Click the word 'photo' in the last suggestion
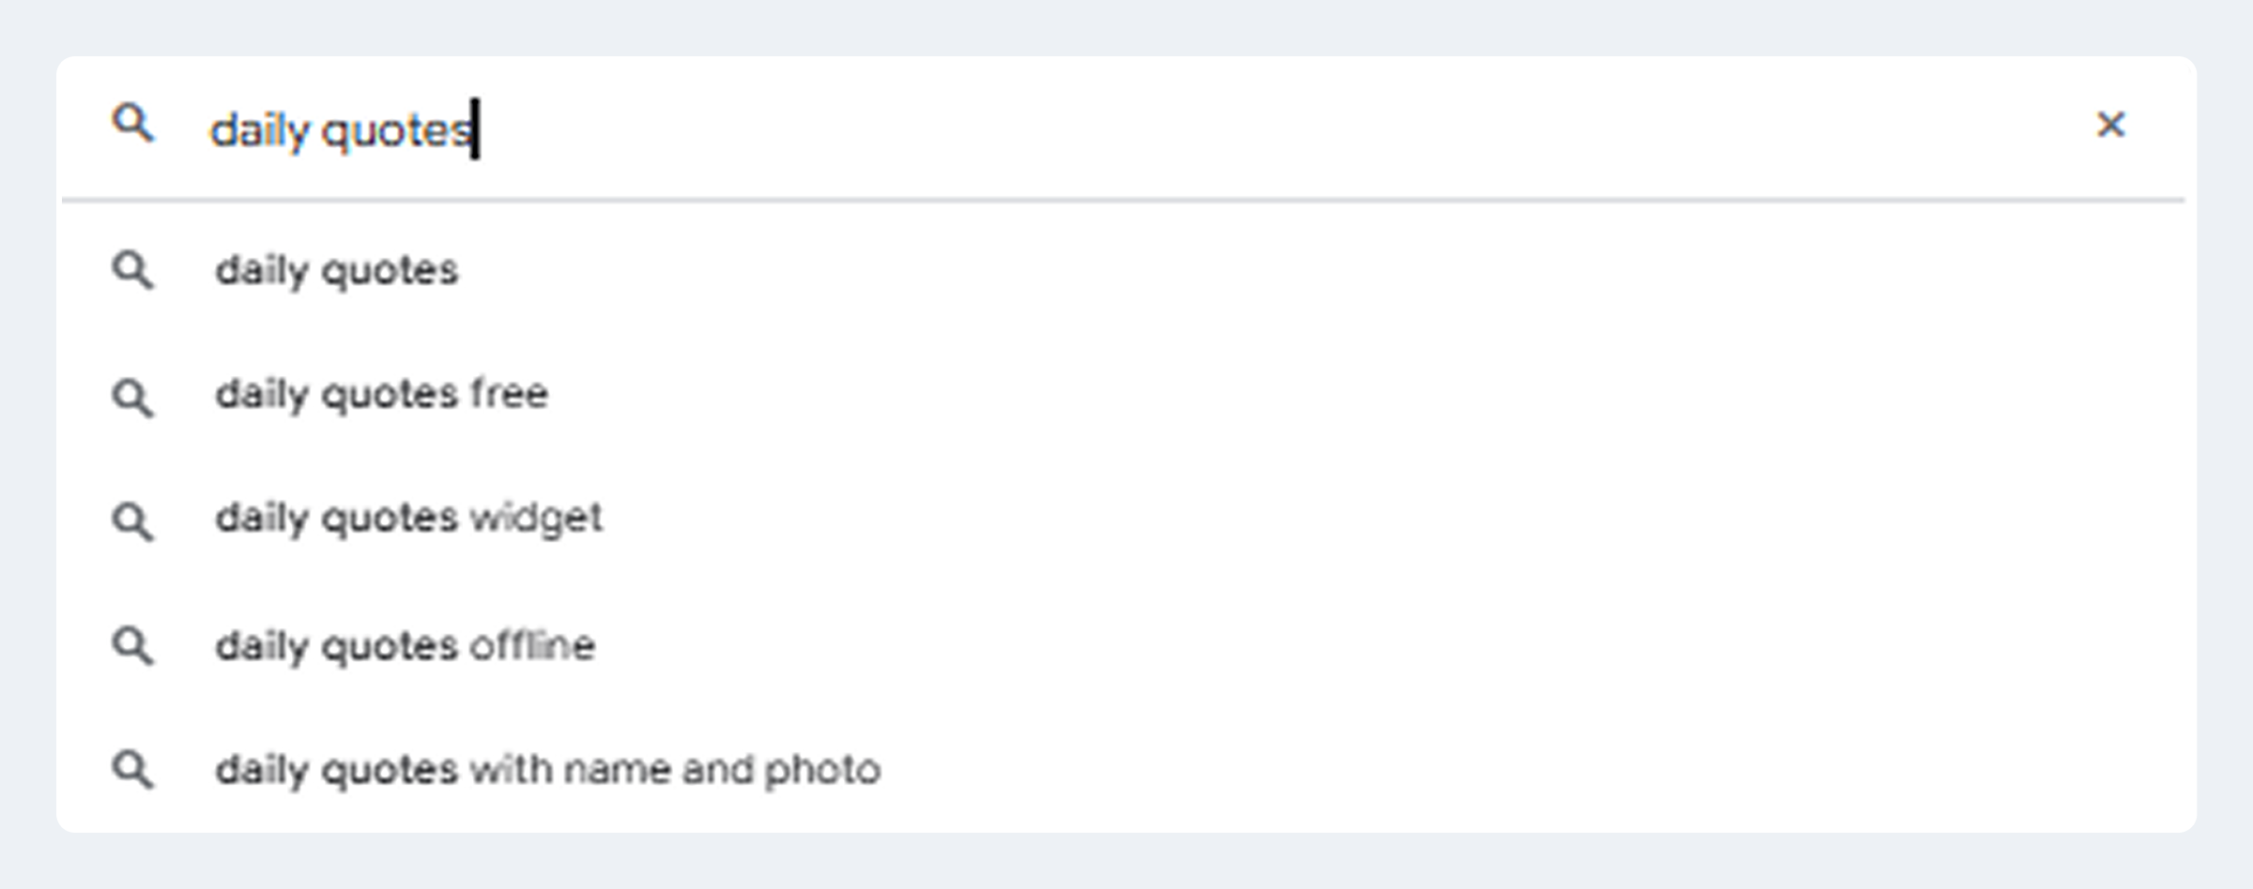 (822, 770)
